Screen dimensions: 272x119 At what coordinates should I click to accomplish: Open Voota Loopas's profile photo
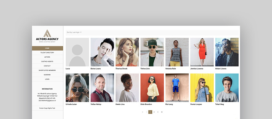click(x=202, y=88)
